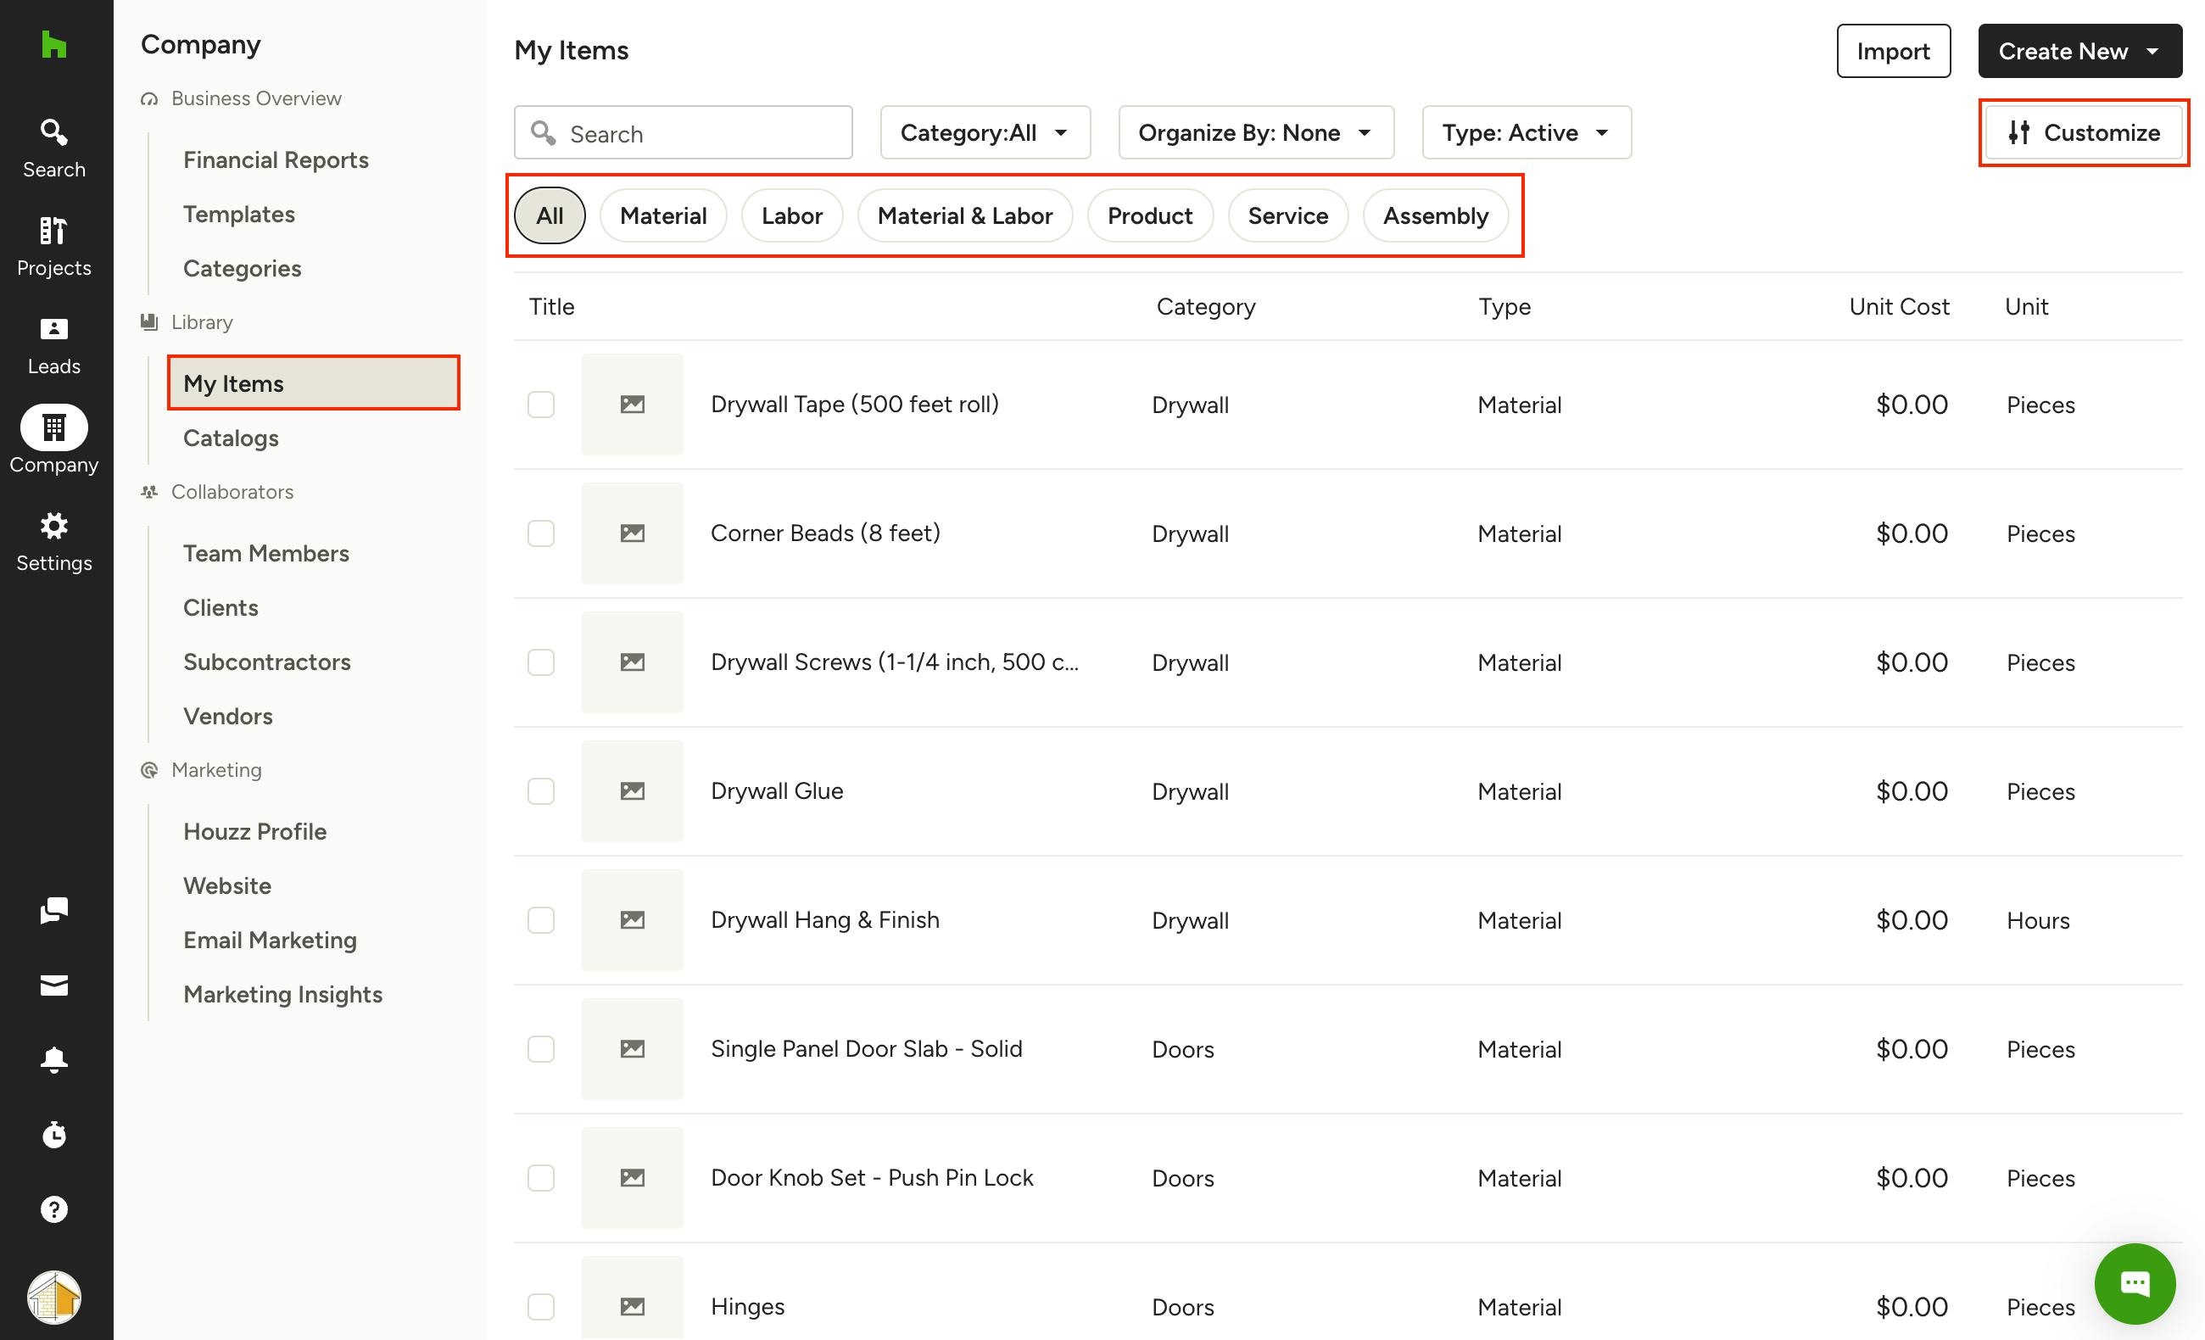
Task: Open Website in sidebar
Action: (x=227, y=886)
